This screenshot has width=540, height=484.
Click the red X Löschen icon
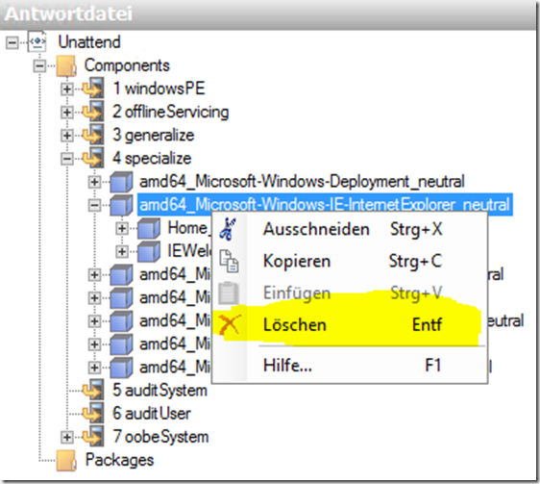click(230, 324)
